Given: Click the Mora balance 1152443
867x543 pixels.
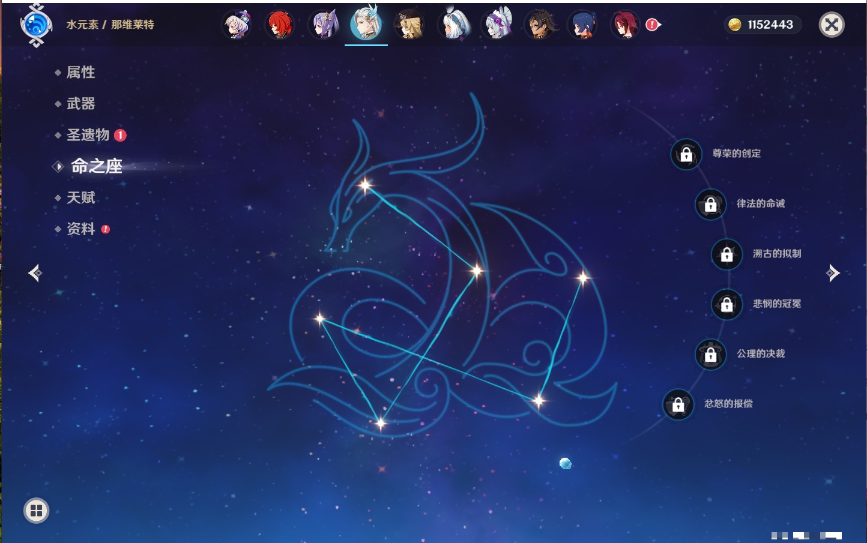Looking at the screenshot, I should (x=763, y=25).
